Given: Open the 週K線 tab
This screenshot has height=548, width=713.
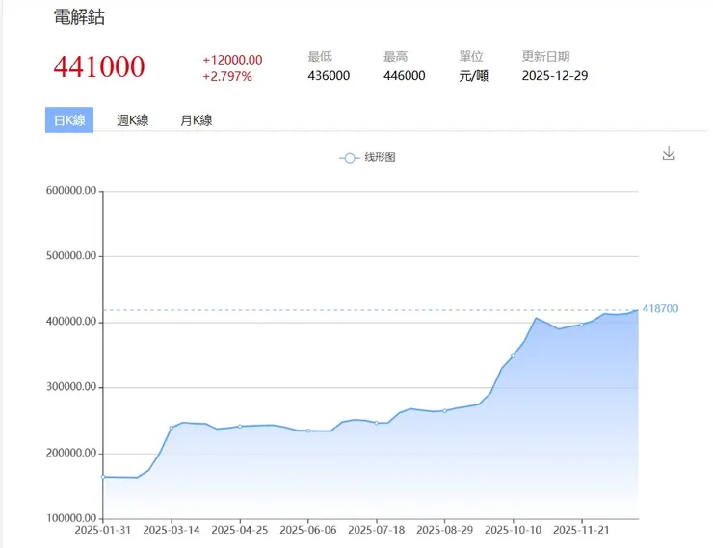Looking at the screenshot, I should tap(133, 120).
